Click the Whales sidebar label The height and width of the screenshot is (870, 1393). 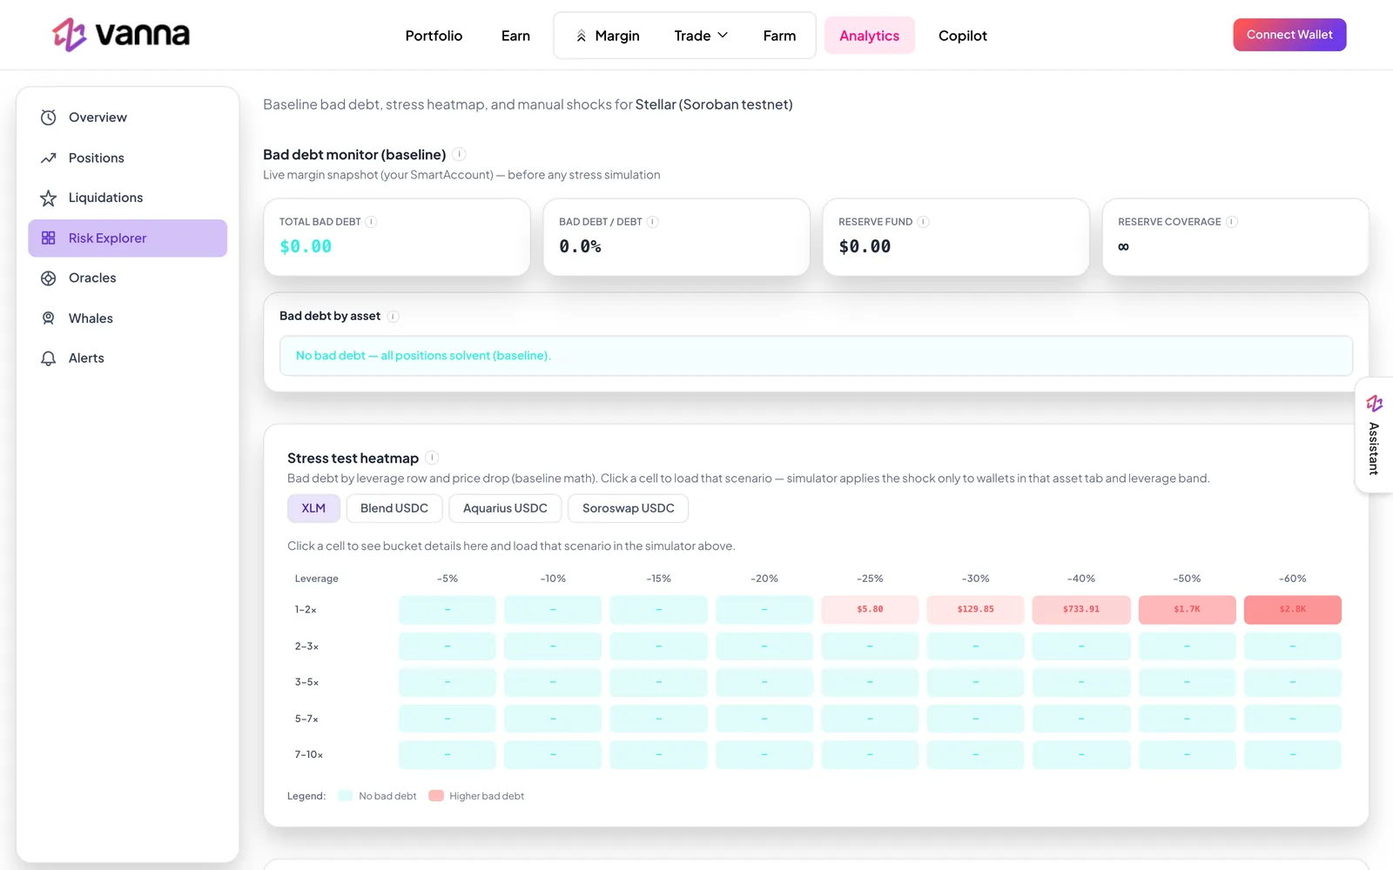point(91,318)
